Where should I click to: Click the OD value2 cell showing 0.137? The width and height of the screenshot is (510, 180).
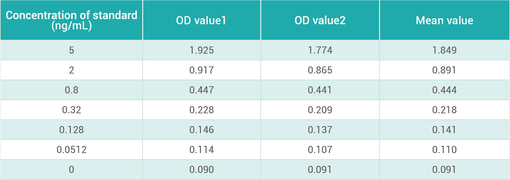(x=320, y=130)
